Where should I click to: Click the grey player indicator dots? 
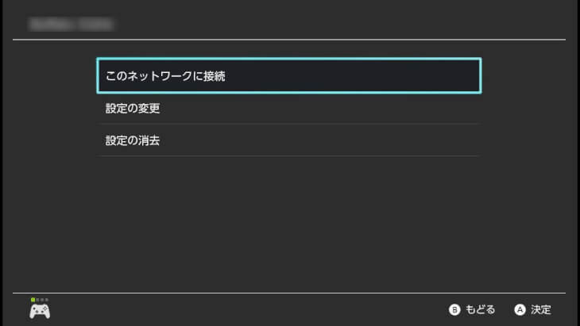tap(42, 299)
